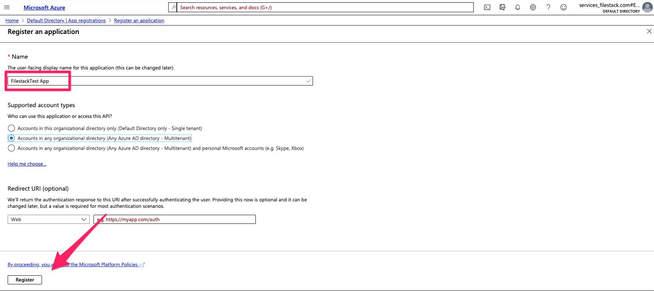
Task: Click the Register button
Action: pyautogui.click(x=25, y=280)
